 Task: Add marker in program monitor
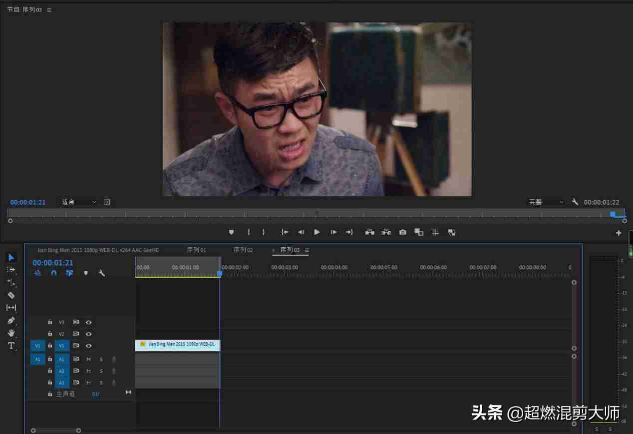[231, 232]
